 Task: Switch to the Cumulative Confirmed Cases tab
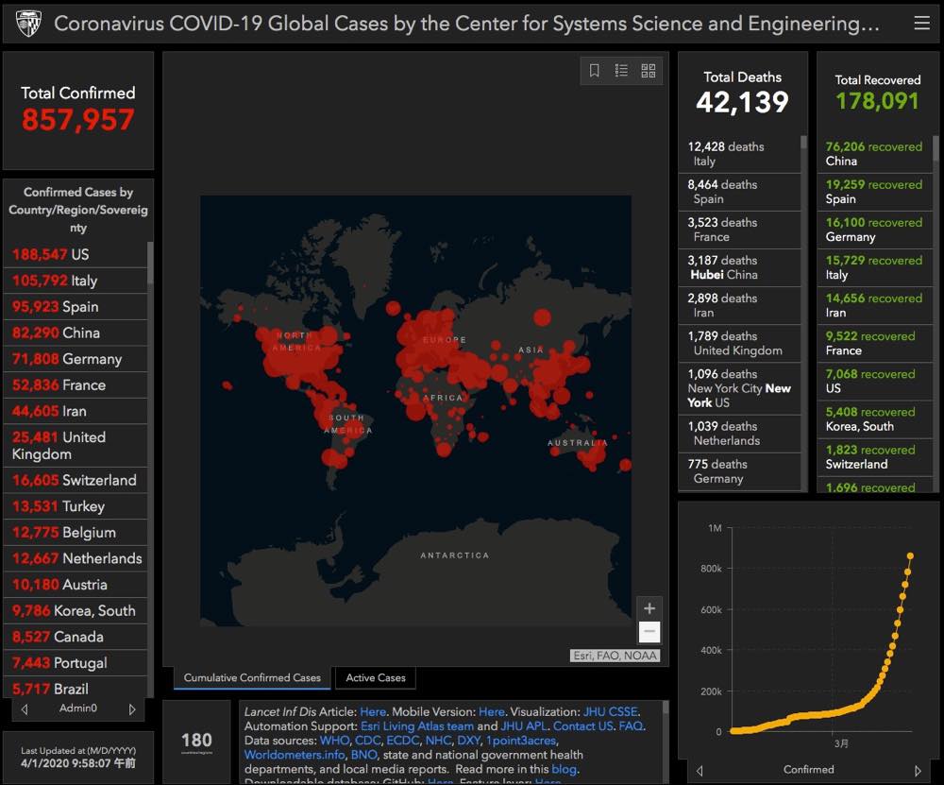pyautogui.click(x=252, y=677)
